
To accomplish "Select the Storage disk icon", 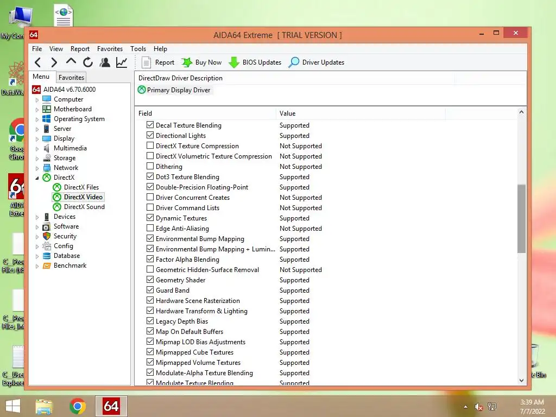I will 47,158.
